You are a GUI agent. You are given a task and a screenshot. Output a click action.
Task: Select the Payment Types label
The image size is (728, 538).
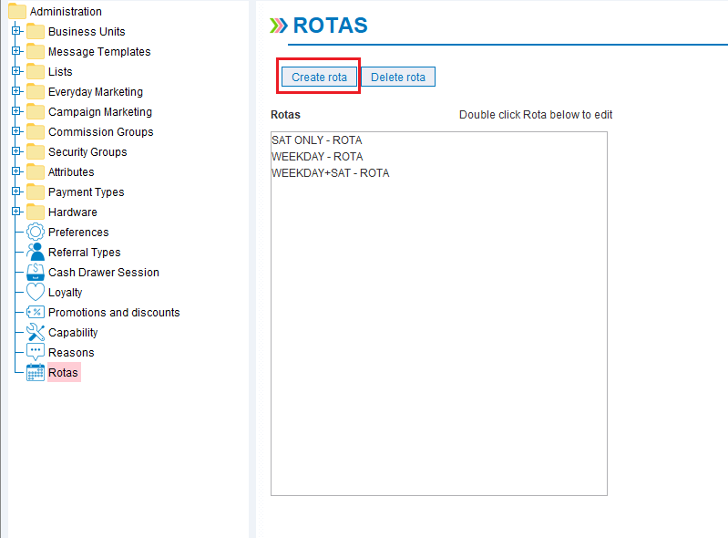pos(87,192)
